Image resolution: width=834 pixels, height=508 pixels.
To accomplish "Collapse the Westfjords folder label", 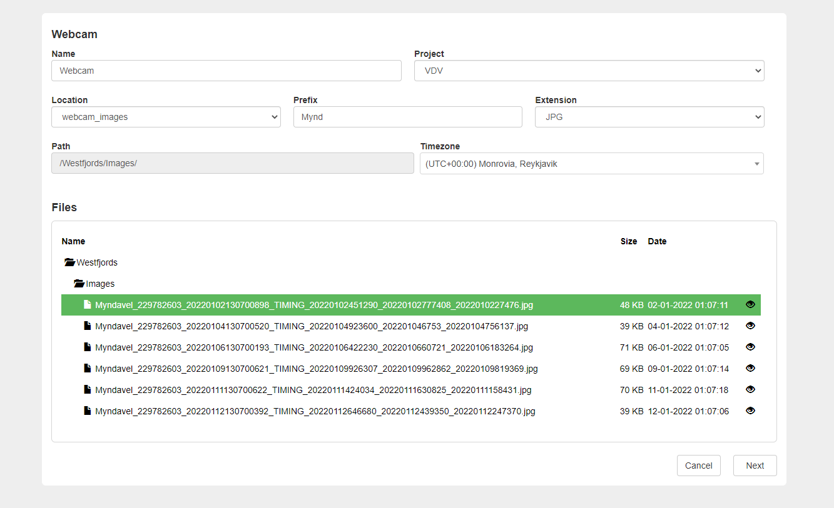I will click(97, 262).
